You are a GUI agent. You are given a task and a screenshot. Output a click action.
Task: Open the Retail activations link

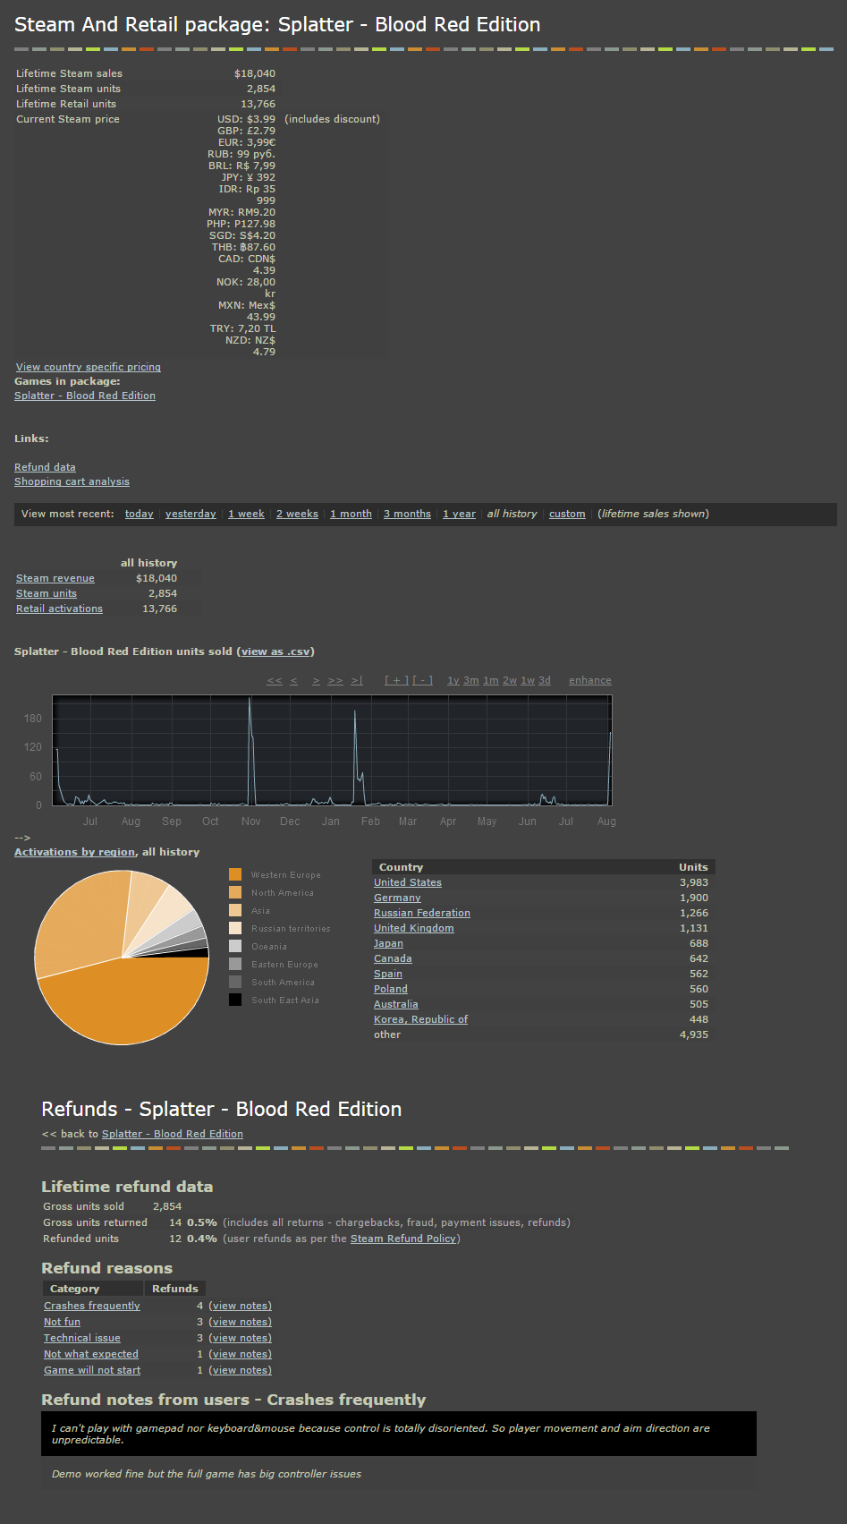tap(59, 609)
